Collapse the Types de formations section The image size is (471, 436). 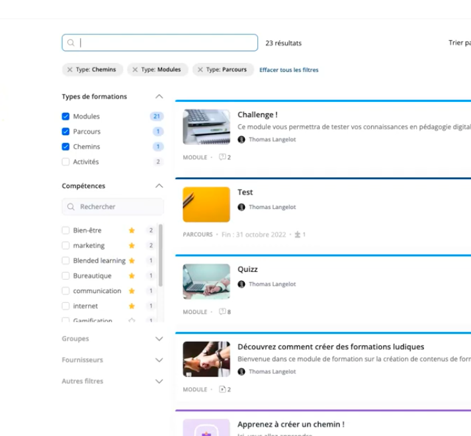click(159, 97)
